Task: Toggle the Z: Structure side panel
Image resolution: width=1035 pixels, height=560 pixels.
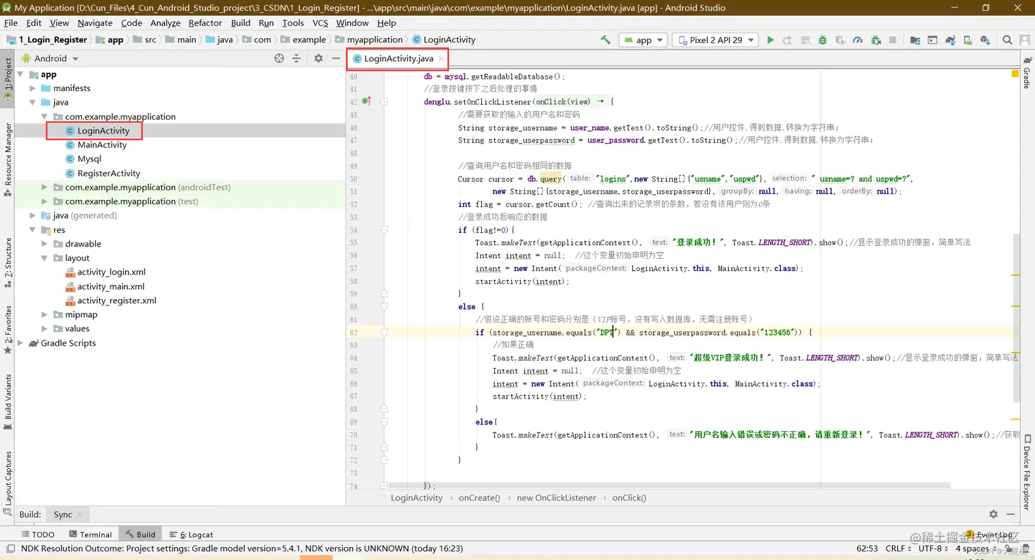Action: coord(8,262)
